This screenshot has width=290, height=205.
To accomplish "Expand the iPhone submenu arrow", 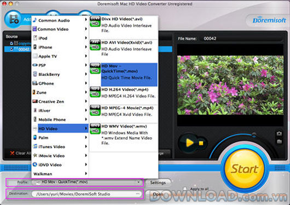I will [86, 47].
